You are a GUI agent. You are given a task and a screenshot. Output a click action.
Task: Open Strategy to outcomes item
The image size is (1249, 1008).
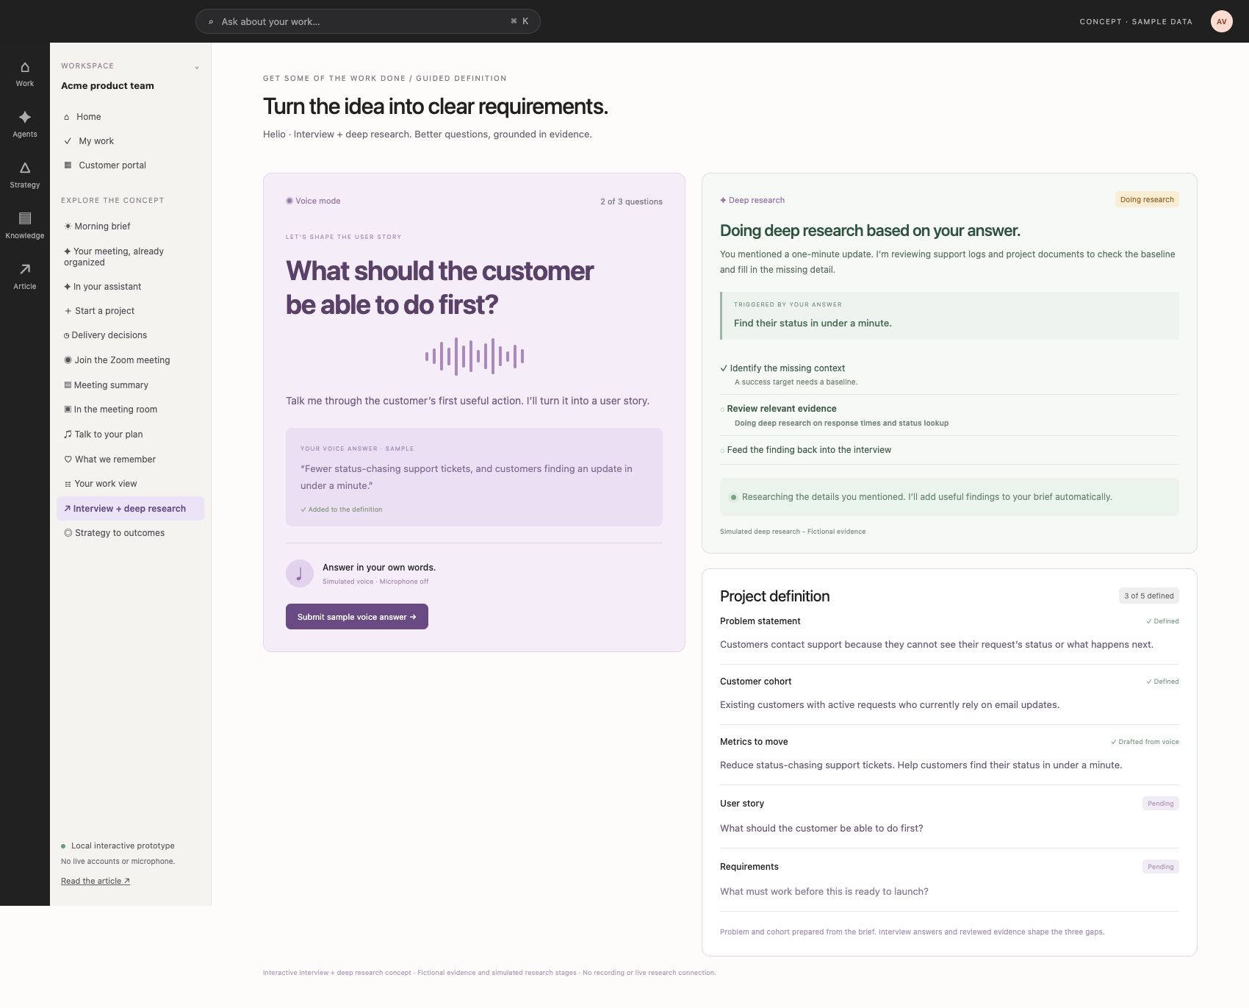pos(130,533)
